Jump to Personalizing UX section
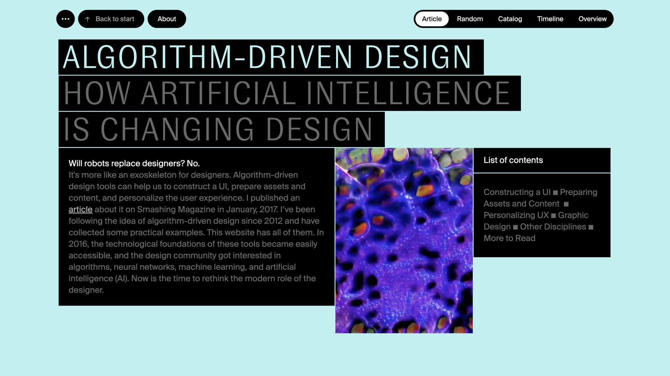Image resolution: width=670 pixels, height=376 pixels. pos(516,215)
